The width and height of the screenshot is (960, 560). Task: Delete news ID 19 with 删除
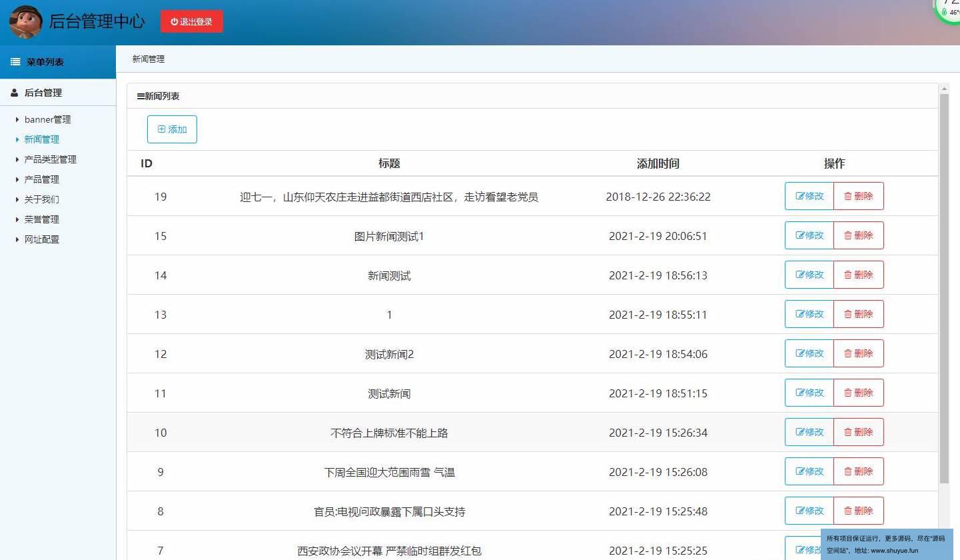[859, 196]
